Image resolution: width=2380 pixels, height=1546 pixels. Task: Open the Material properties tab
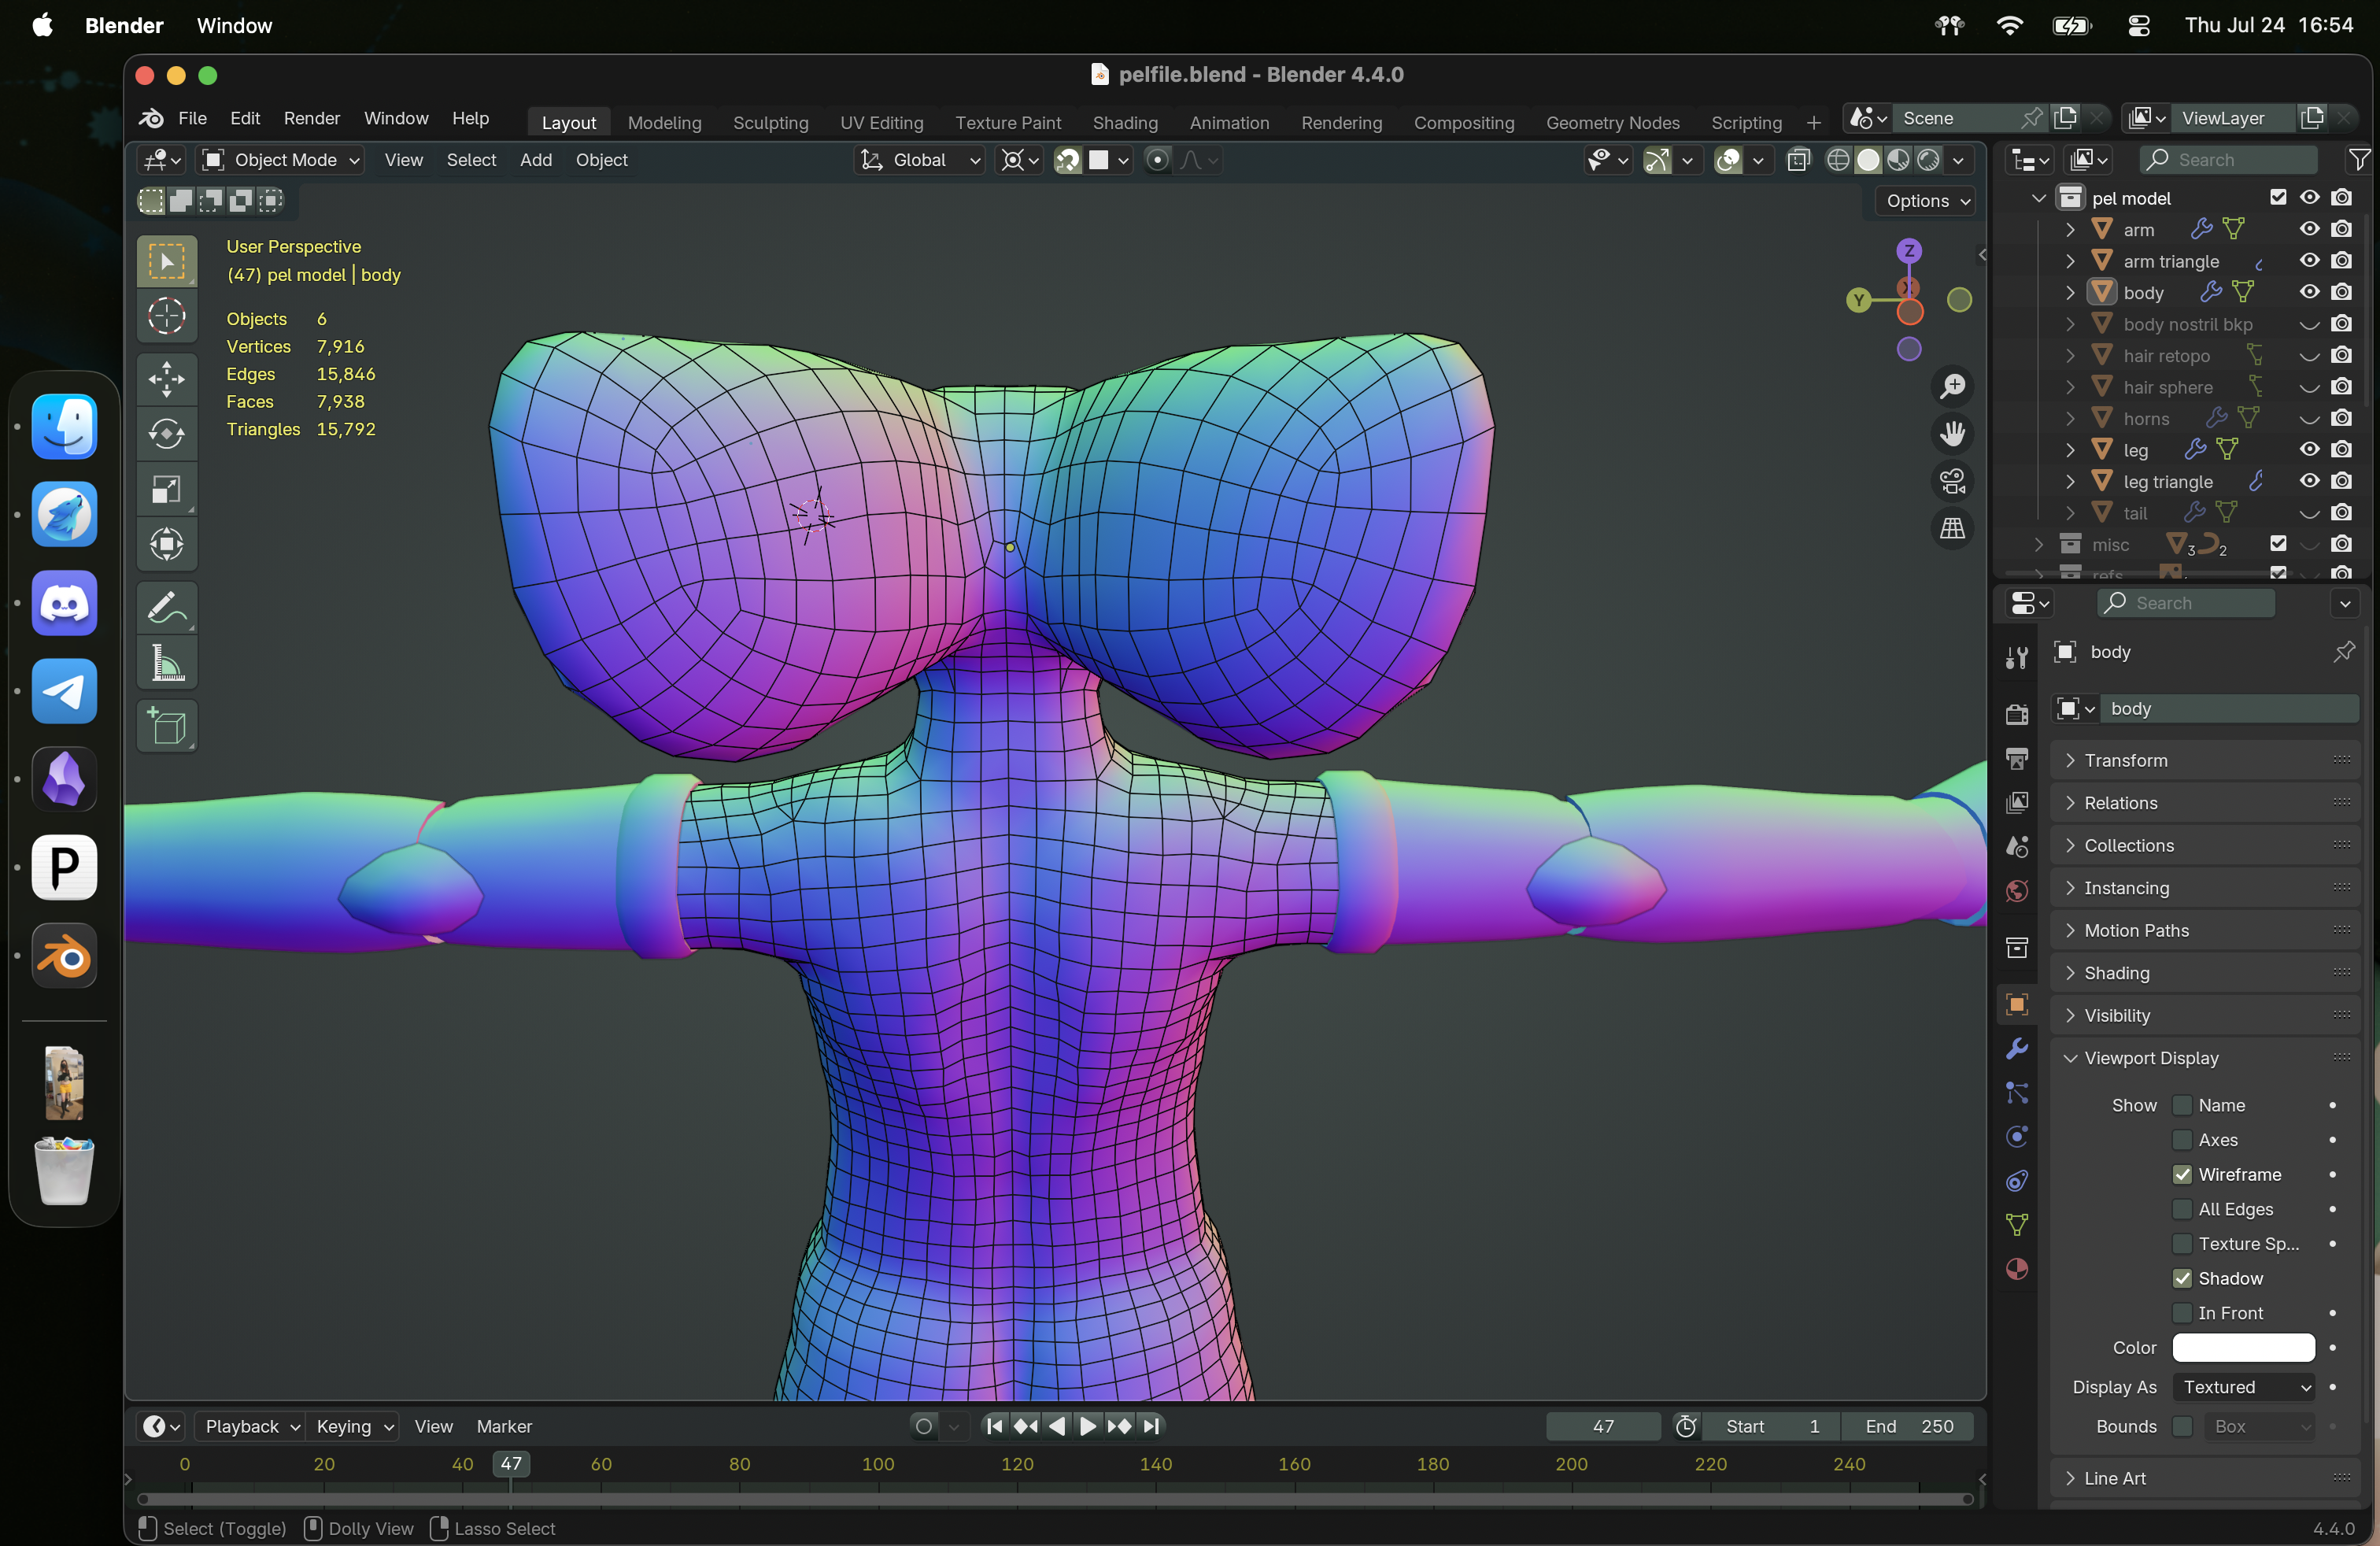click(2016, 1269)
